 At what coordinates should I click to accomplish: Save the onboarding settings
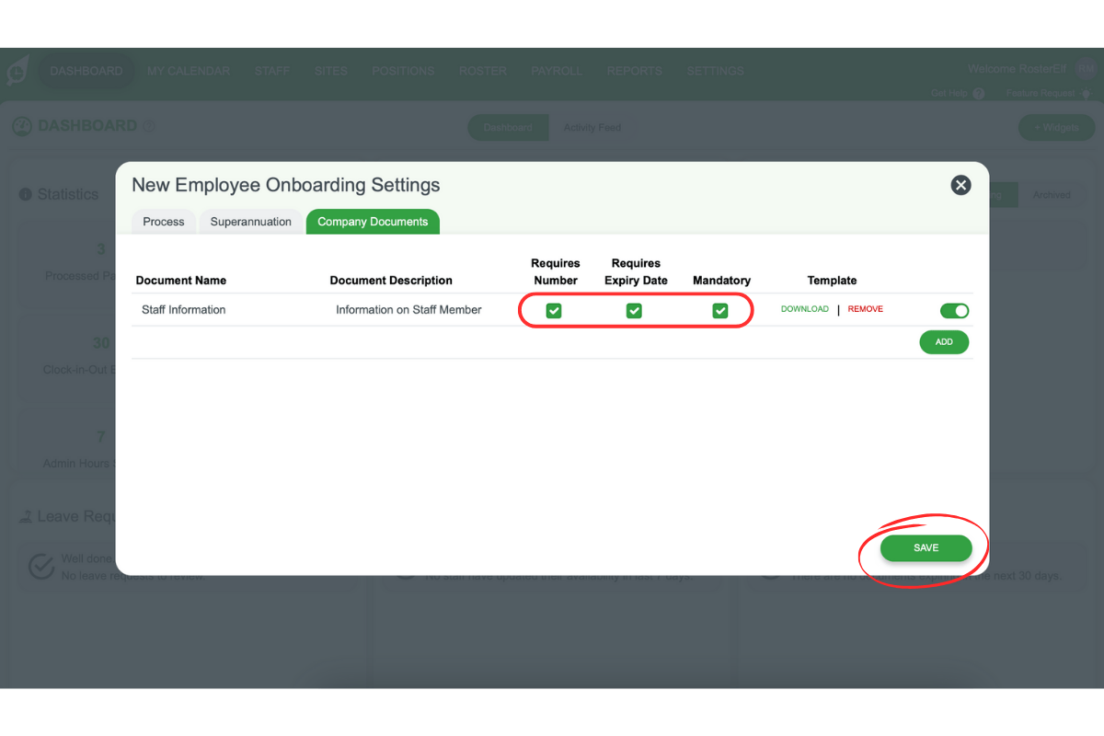(x=926, y=548)
